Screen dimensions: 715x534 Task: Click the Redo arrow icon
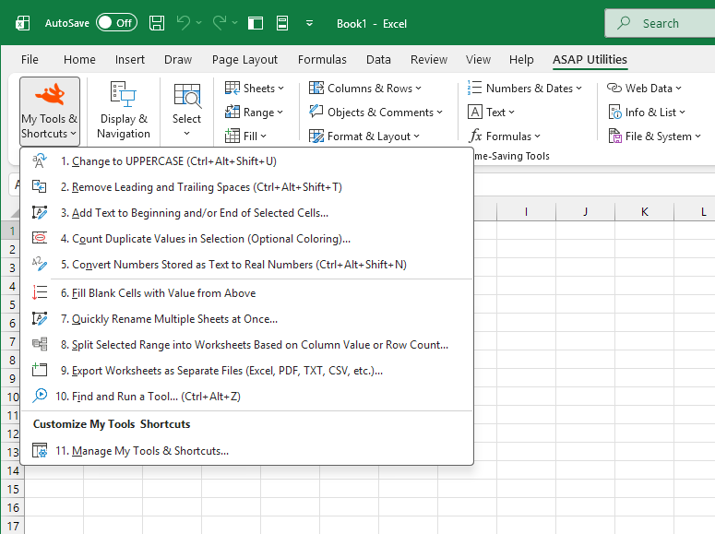click(x=220, y=23)
